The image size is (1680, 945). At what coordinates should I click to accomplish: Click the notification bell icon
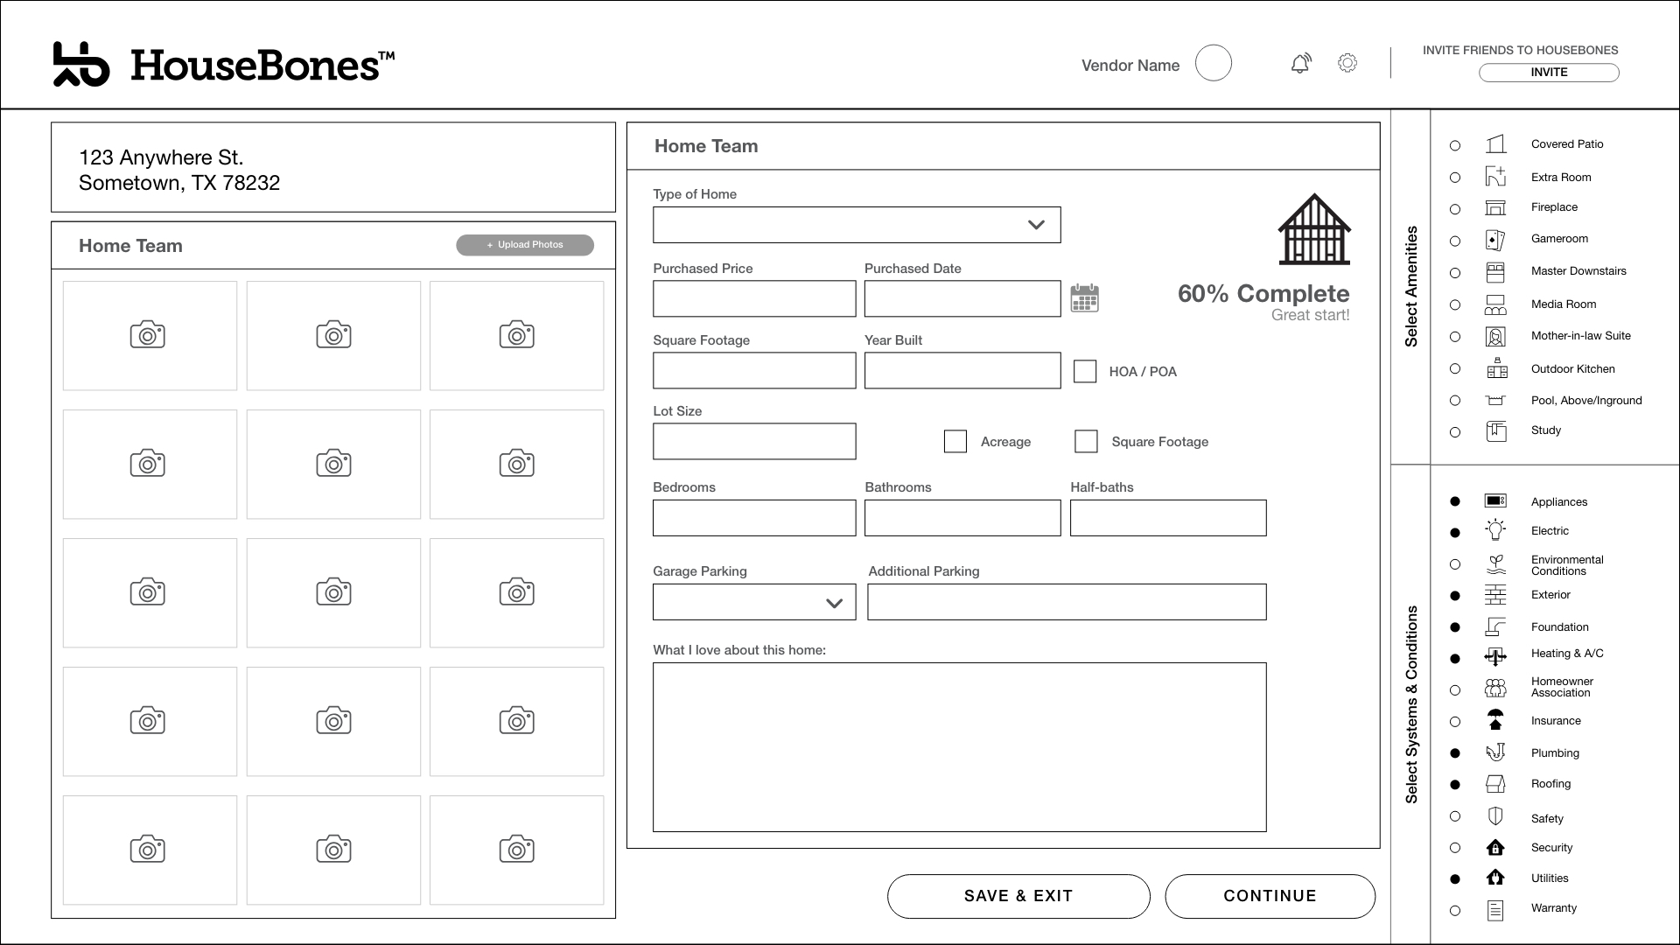pyautogui.click(x=1300, y=64)
